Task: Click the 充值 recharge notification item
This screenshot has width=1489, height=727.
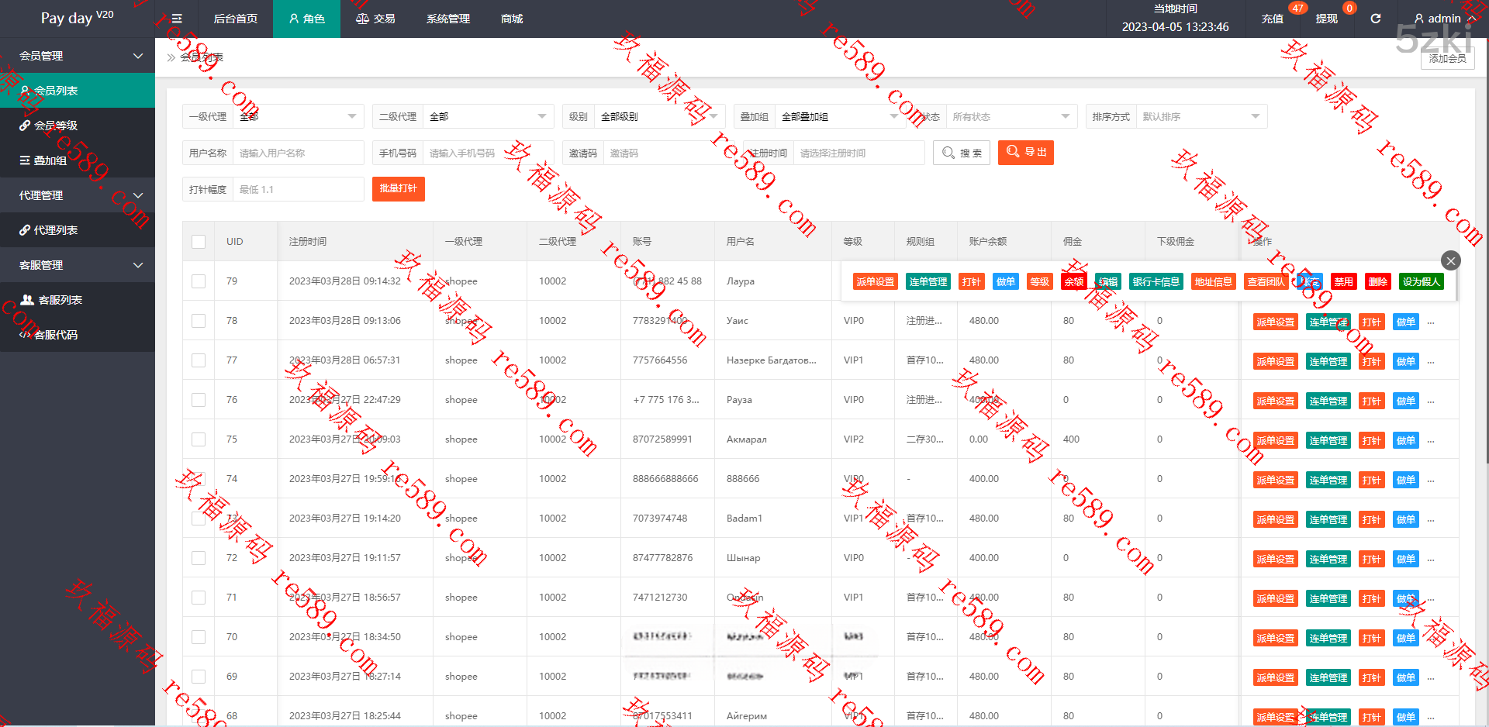Action: pyautogui.click(x=1273, y=19)
